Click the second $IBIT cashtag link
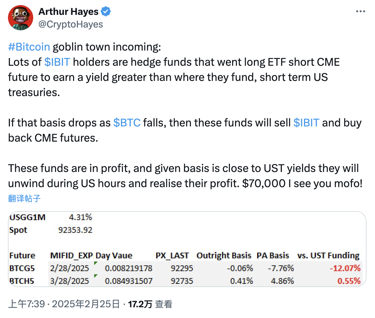Image resolution: width=375 pixels, height=318 pixels. (306, 123)
